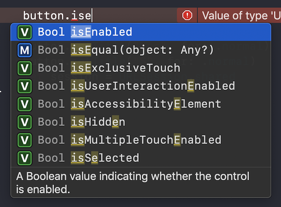Choose the isSelected completion
The height and width of the screenshot is (207, 281).
click(x=104, y=158)
